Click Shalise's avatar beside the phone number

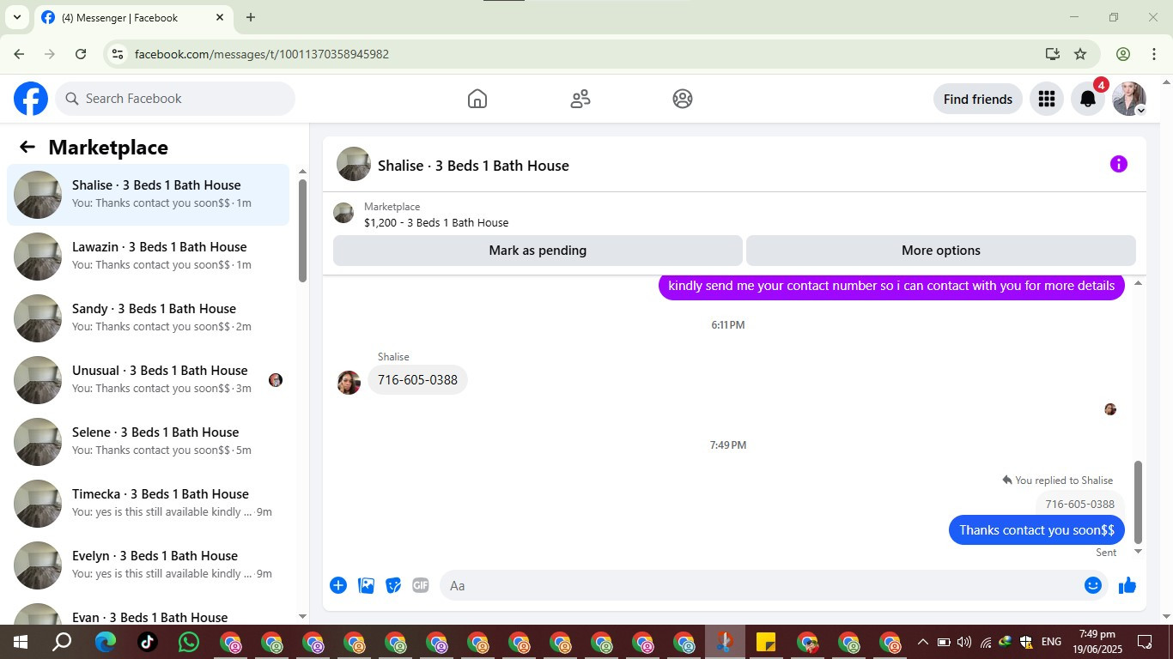(x=349, y=383)
